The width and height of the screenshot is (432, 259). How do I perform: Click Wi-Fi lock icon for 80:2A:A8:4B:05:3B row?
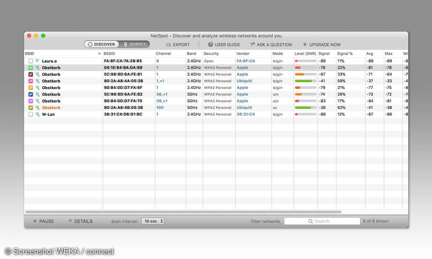(x=37, y=108)
